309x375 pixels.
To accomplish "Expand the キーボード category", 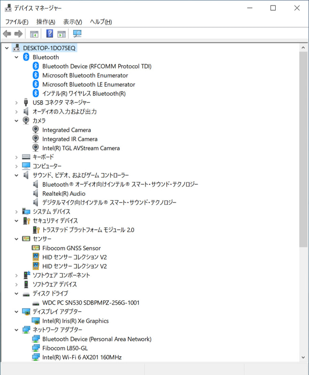I will pyautogui.click(x=16, y=157).
